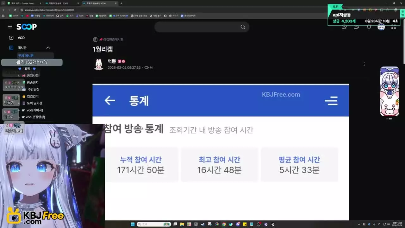Open post options three-dot menu
This screenshot has width=405, height=228.
point(364,64)
